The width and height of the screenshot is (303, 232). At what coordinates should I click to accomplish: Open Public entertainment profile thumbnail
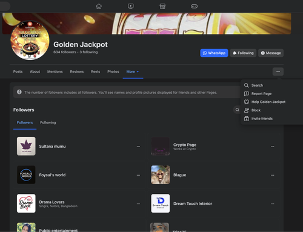pyautogui.click(x=26, y=227)
